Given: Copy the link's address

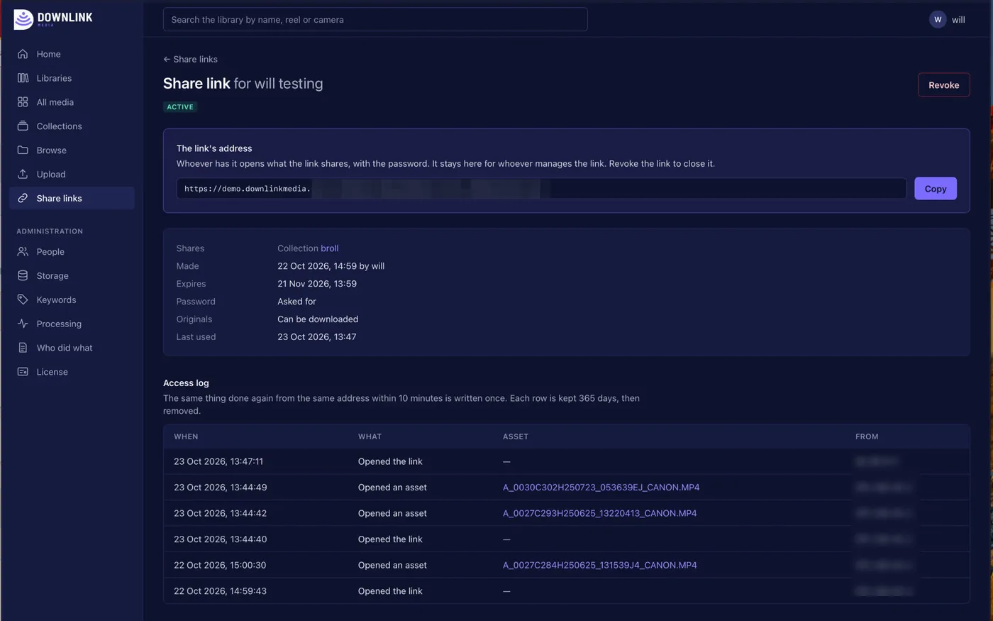Looking at the screenshot, I should [935, 189].
